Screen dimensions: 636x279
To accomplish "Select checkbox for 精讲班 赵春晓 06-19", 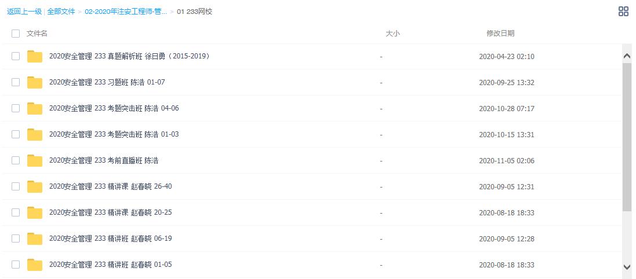I will pos(16,238).
